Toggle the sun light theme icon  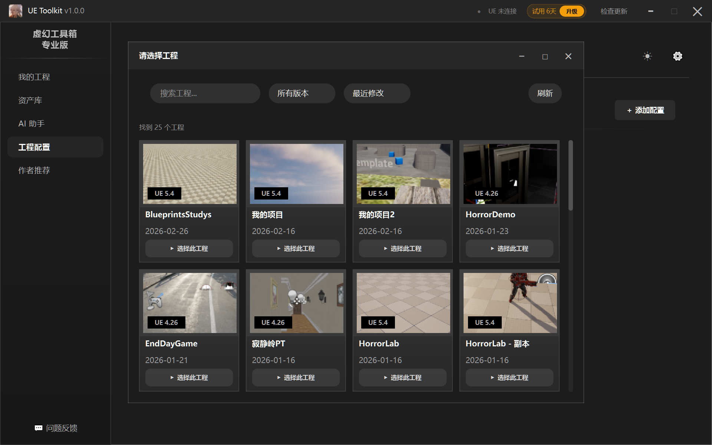point(647,56)
